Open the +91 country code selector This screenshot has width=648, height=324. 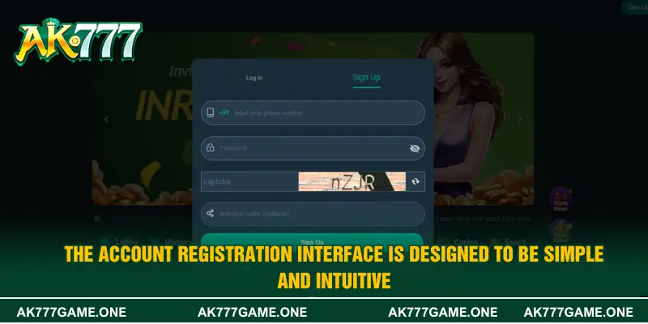pyautogui.click(x=224, y=113)
